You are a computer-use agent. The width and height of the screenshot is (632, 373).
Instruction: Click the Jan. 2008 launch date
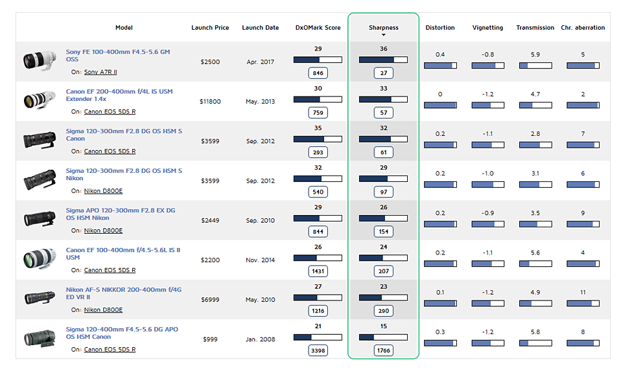(261, 339)
